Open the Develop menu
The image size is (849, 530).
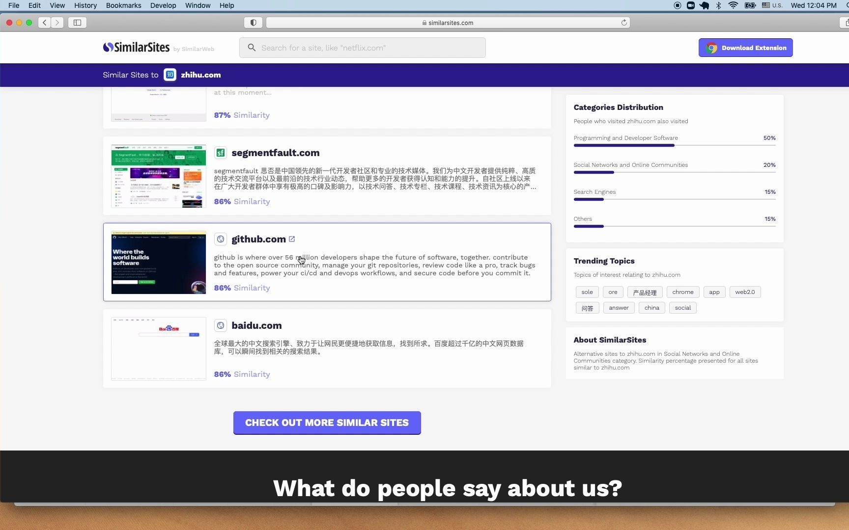tap(163, 5)
